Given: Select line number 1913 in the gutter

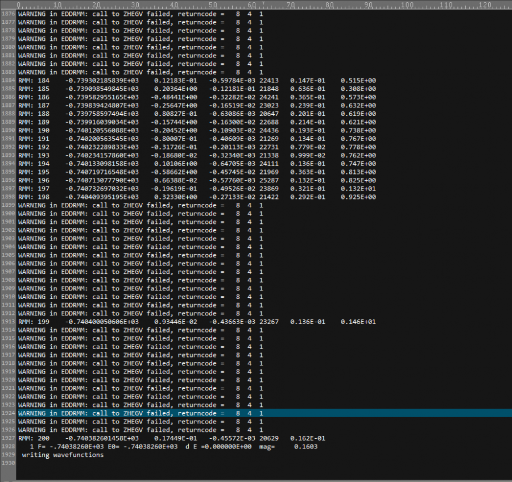Looking at the screenshot, I should tap(8, 322).
